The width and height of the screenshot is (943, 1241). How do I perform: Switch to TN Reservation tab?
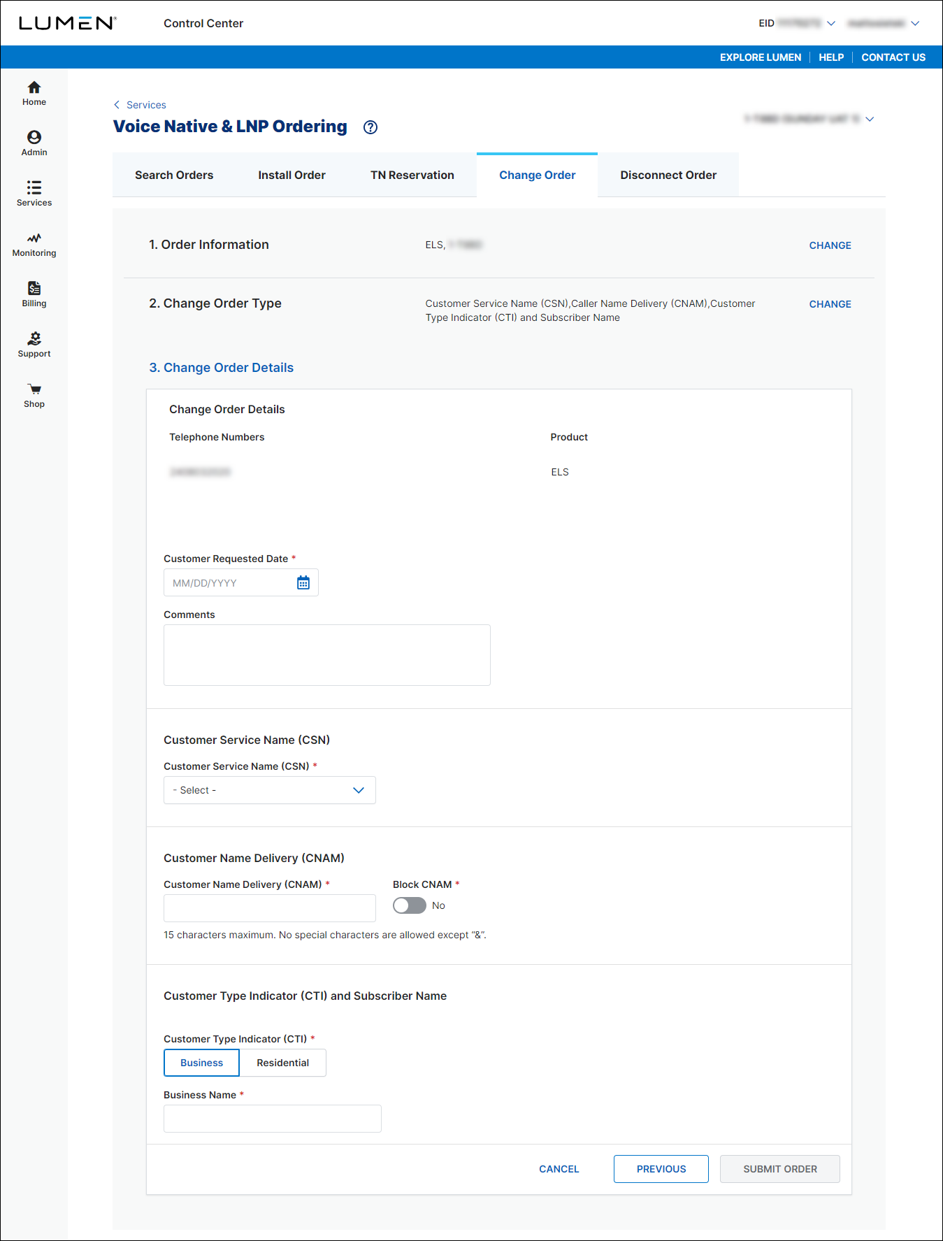click(x=412, y=175)
